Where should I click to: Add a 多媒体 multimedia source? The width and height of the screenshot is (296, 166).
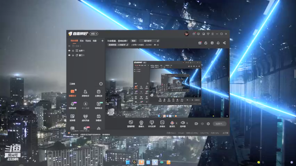(x=162, y=124)
